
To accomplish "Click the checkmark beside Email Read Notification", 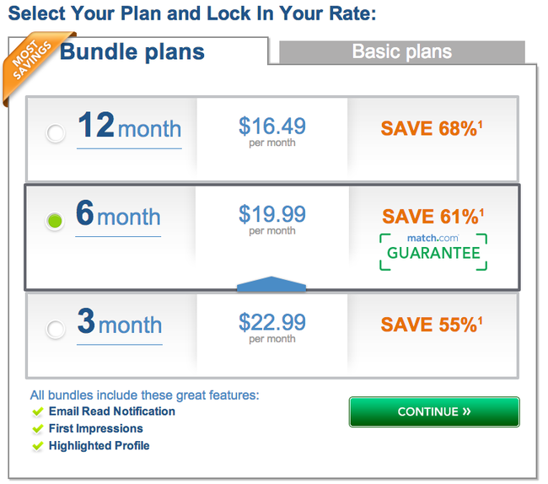I will pos(37,411).
